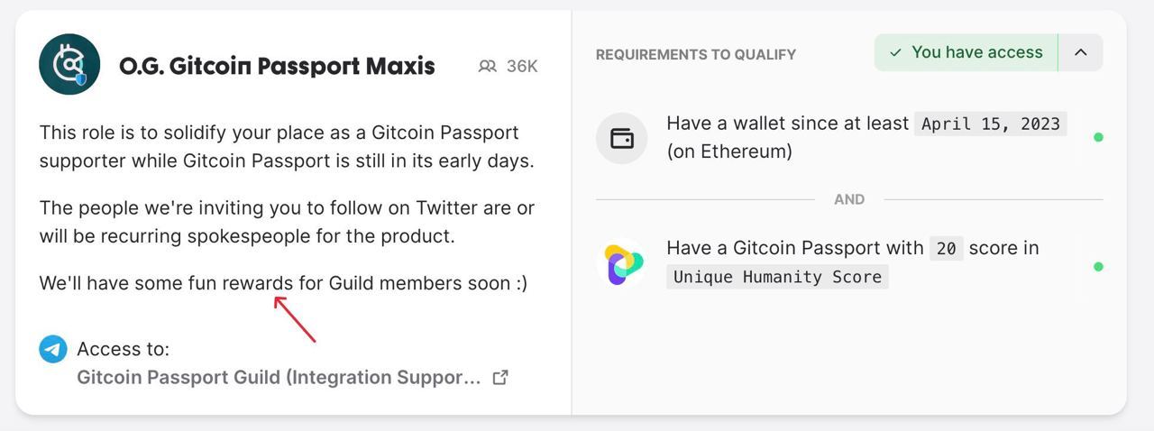Click the Requirements to Qualify heading

pos(695,54)
